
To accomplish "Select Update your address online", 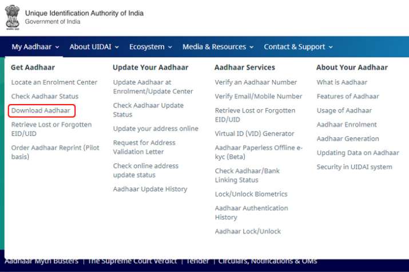I will click(x=156, y=129).
